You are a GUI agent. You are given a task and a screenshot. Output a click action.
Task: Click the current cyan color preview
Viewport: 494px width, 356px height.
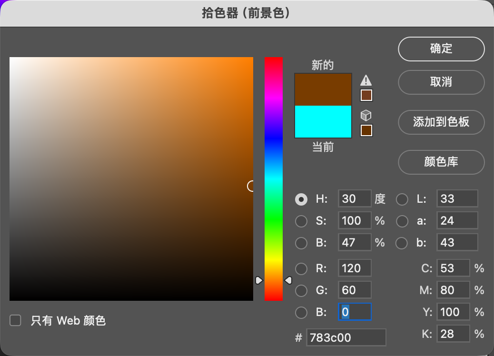click(x=323, y=122)
